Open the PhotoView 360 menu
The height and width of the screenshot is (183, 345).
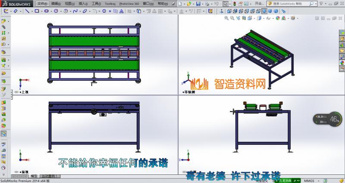coord(129,3)
